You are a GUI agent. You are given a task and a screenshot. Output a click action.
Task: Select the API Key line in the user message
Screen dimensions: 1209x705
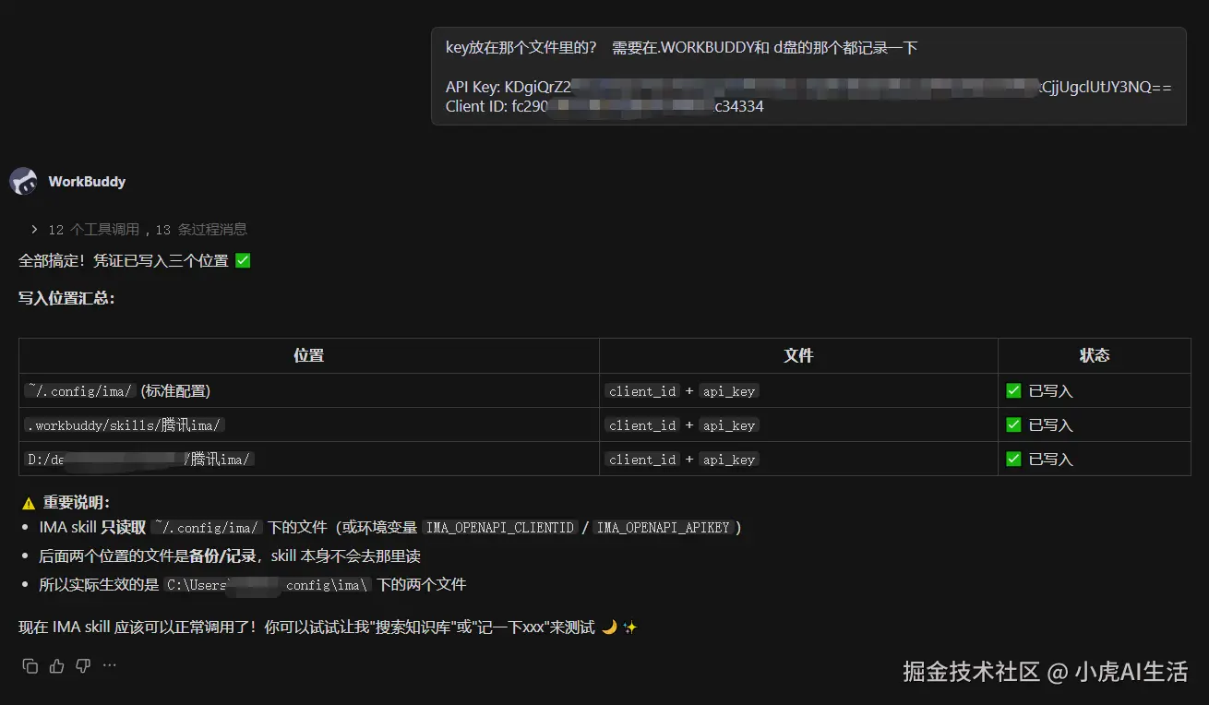point(808,88)
